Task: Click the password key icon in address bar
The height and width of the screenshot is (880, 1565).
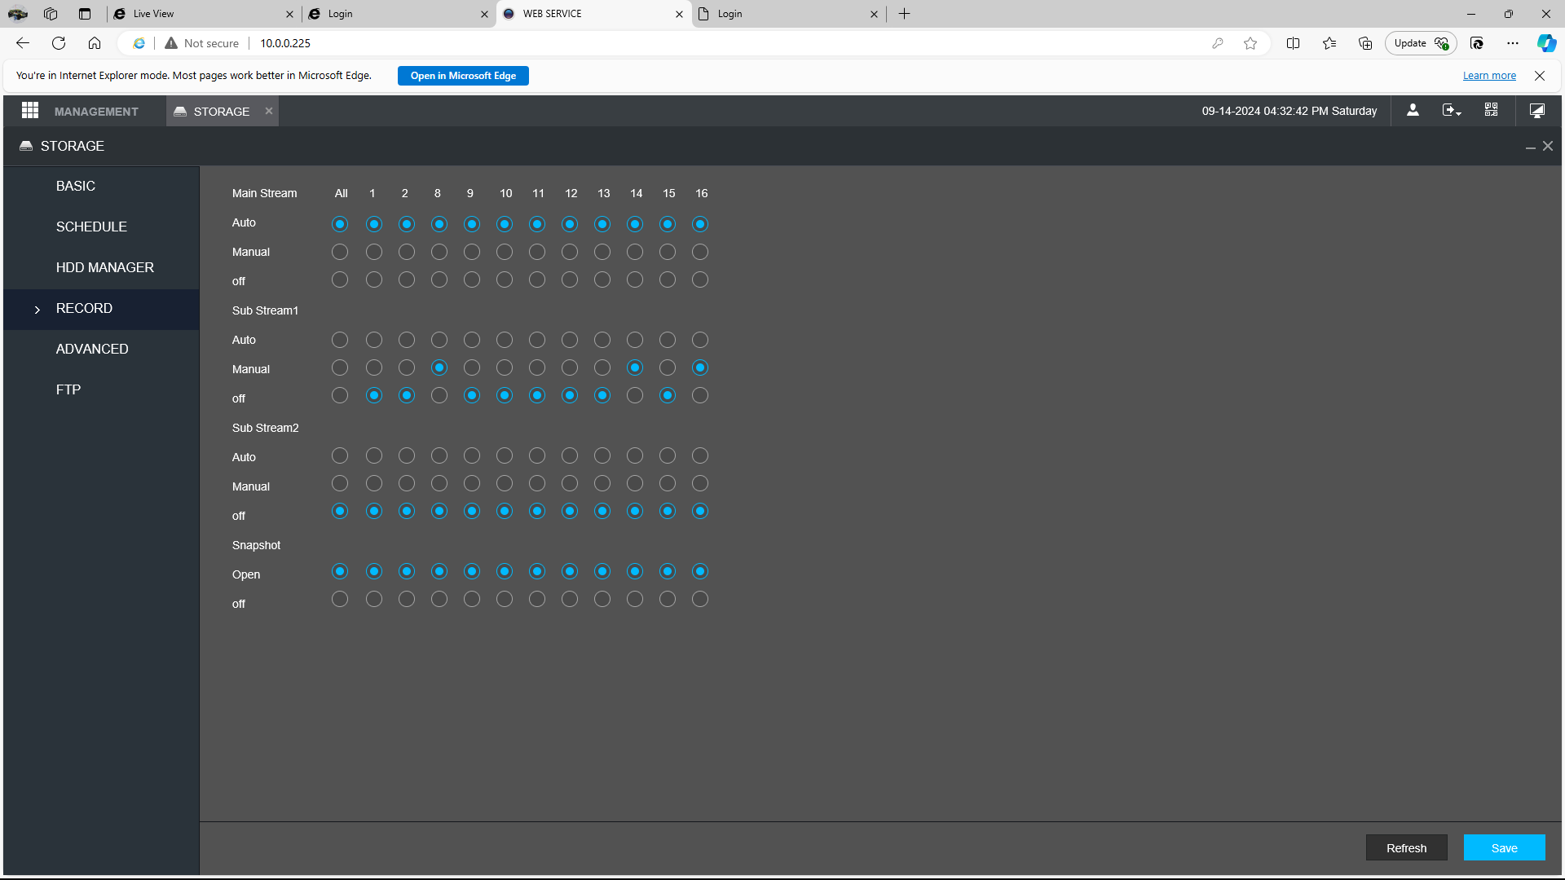Action: 1218,43
